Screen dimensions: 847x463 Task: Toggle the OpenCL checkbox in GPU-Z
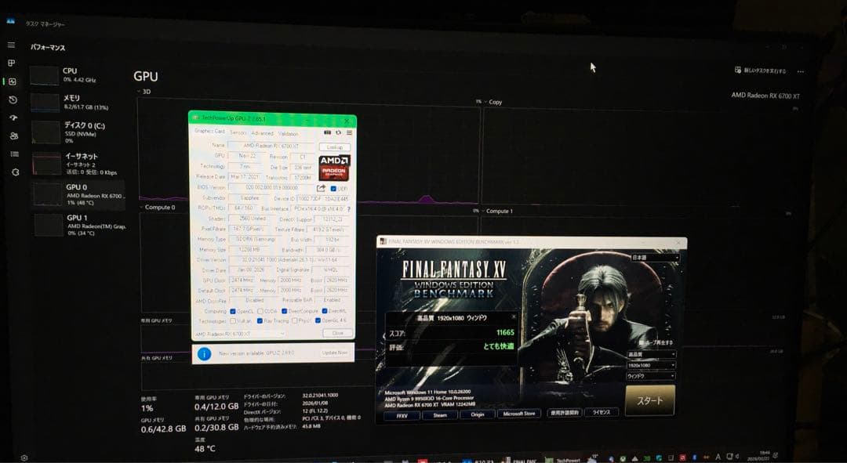[233, 311]
